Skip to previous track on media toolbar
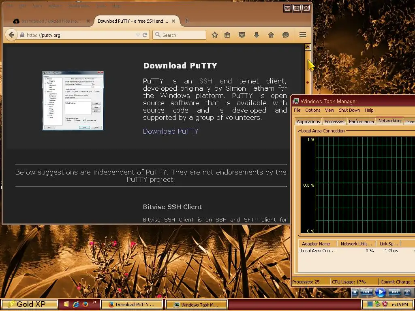Screen dimensions: 415x311 (366, 292)
